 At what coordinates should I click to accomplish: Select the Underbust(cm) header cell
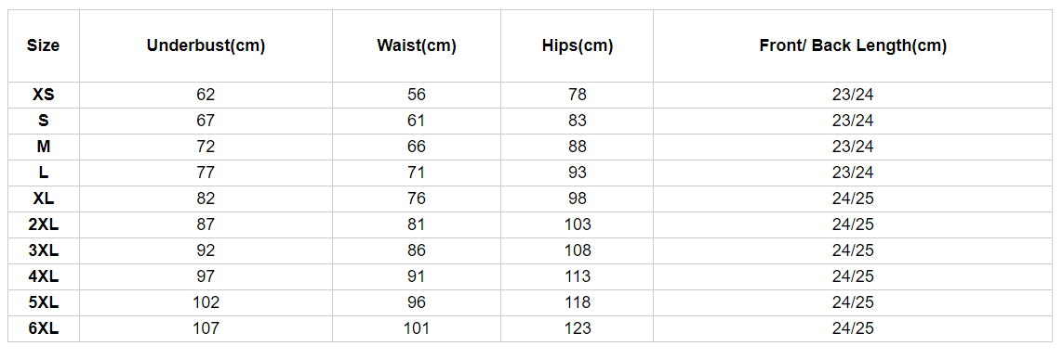click(206, 46)
